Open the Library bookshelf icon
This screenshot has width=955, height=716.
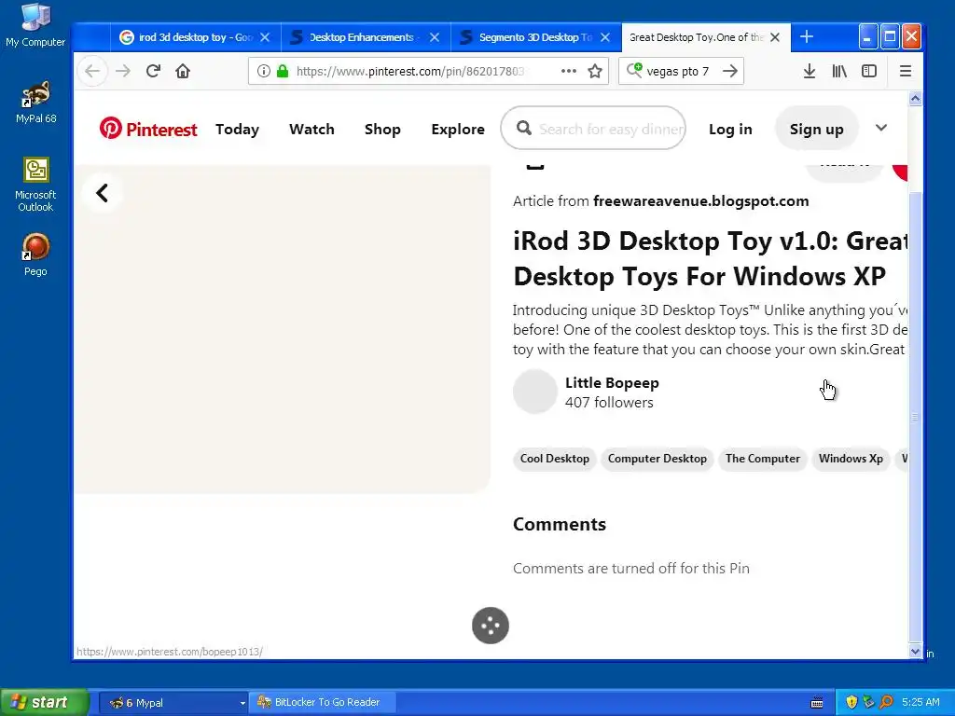[x=839, y=71]
